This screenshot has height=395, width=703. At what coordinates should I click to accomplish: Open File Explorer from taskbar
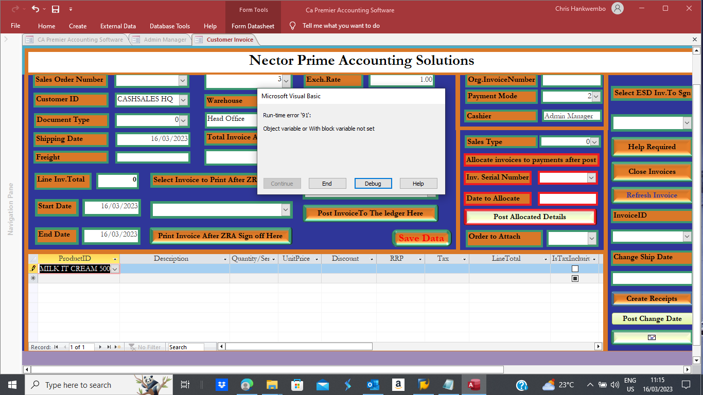point(272,385)
